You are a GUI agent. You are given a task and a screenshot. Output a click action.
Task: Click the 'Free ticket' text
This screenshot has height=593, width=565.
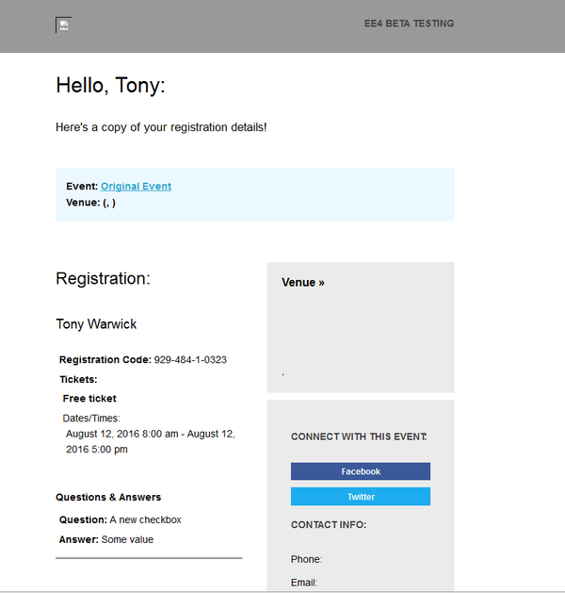(89, 399)
